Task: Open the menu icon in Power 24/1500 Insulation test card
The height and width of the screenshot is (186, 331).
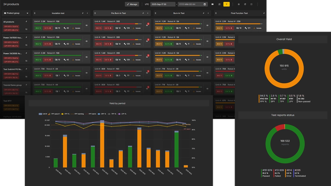Action: click(x=87, y=41)
